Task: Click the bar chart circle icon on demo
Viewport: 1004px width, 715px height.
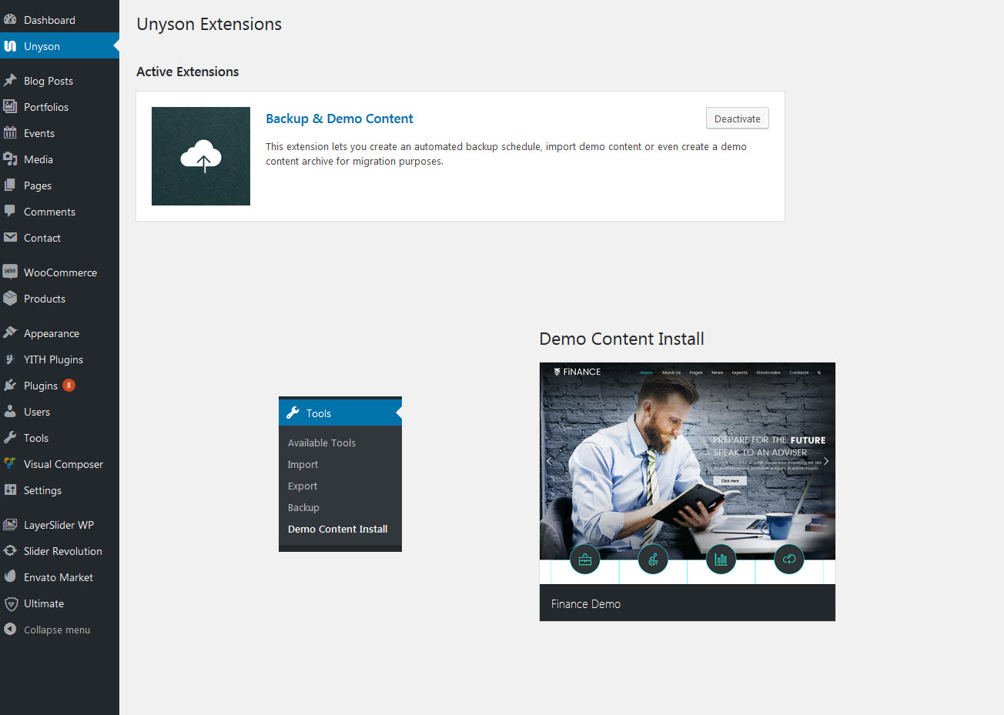Action: click(x=721, y=560)
